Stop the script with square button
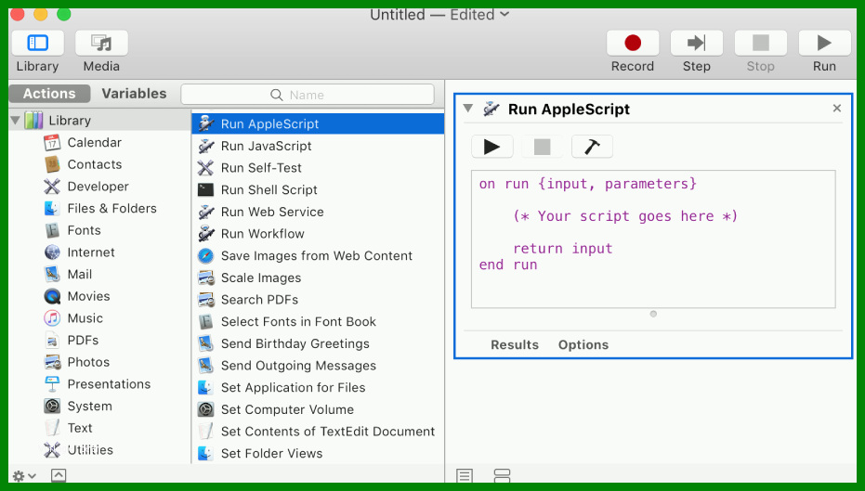The width and height of the screenshot is (865, 491). click(543, 147)
